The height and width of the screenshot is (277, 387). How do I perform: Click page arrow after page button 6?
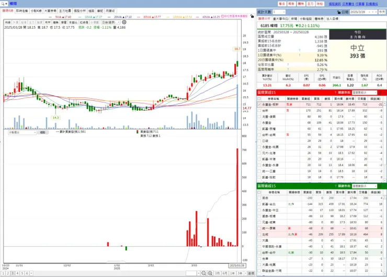[x=31, y=273]
